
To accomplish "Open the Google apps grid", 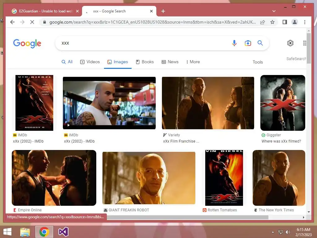I will (x=305, y=43).
